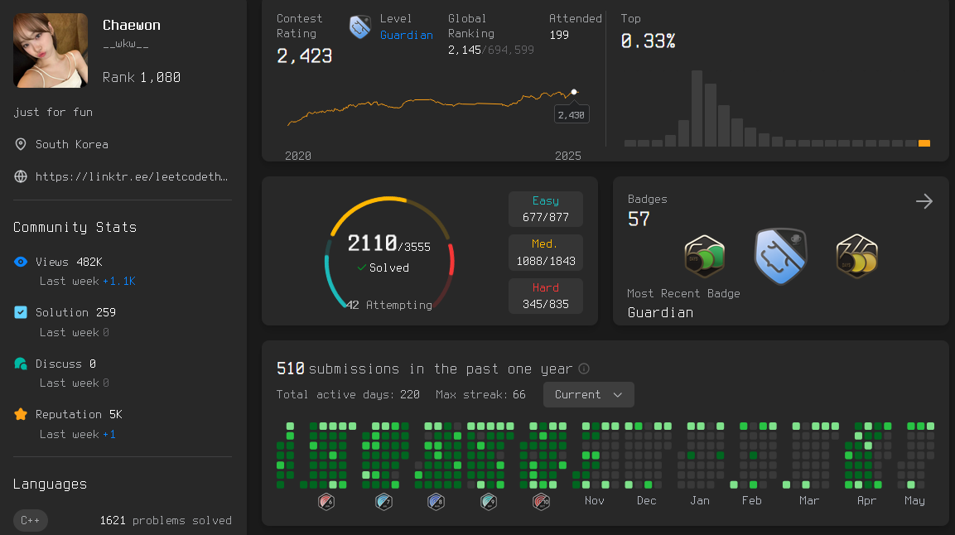
Task: Select the 365 days badge
Action: pos(857,256)
